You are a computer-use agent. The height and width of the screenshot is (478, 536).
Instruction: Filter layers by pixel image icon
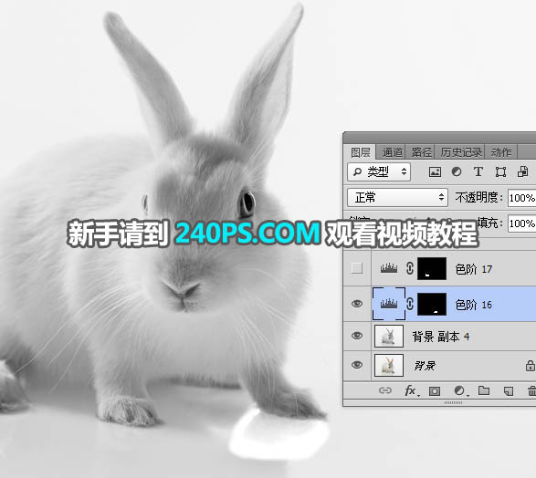point(435,171)
